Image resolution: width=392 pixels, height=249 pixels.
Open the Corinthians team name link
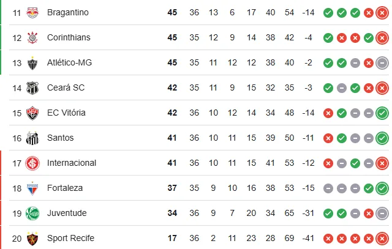pos(69,37)
